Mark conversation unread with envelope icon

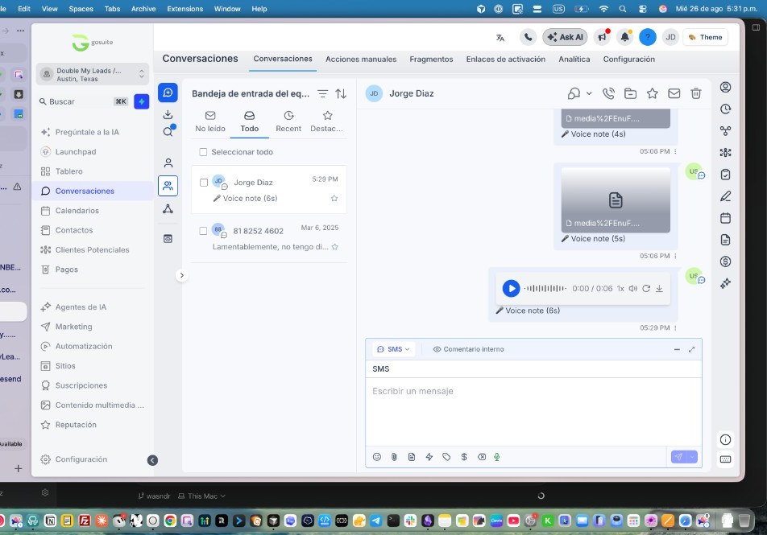pos(674,94)
